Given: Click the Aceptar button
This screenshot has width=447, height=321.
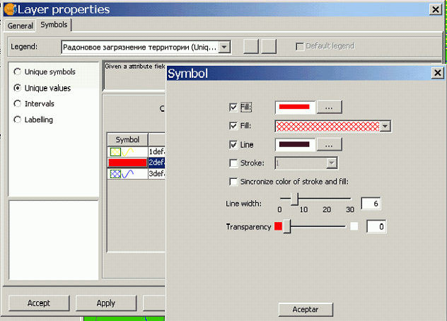Looking at the screenshot, I should click(x=306, y=309).
